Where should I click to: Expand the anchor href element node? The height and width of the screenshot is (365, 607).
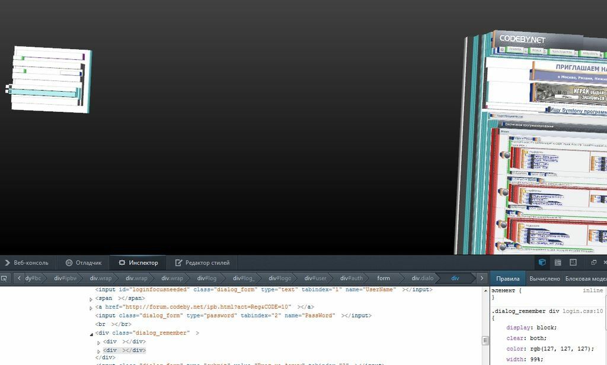(x=91, y=308)
